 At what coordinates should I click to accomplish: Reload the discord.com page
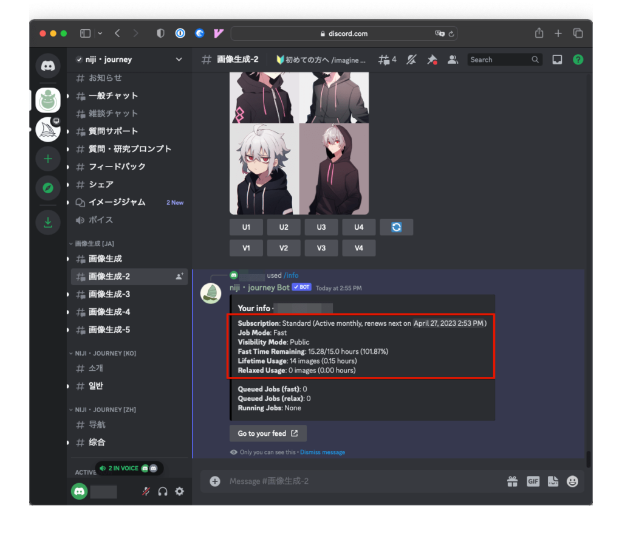pyautogui.click(x=451, y=34)
